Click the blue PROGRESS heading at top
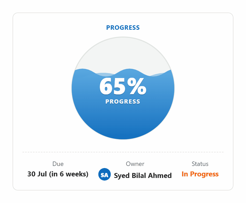 point(123,27)
